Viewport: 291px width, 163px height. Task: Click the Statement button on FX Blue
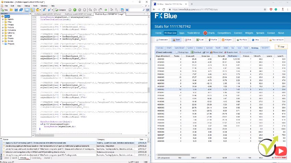point(162,40)
